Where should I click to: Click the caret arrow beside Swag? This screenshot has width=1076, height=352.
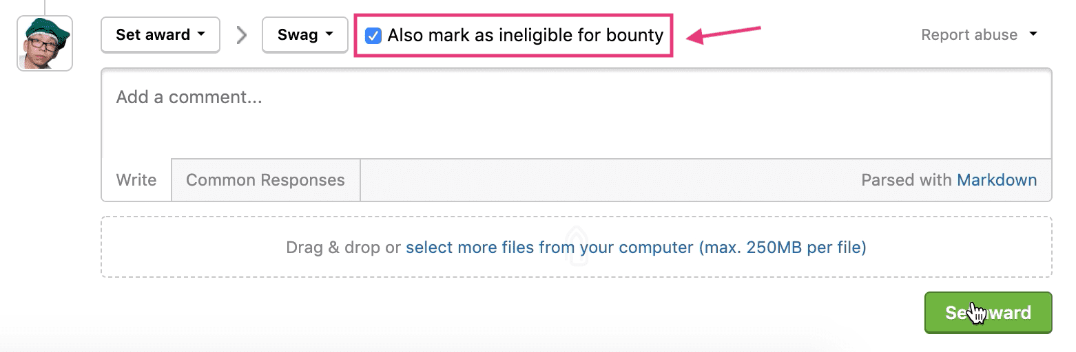(x=329, y=34)
